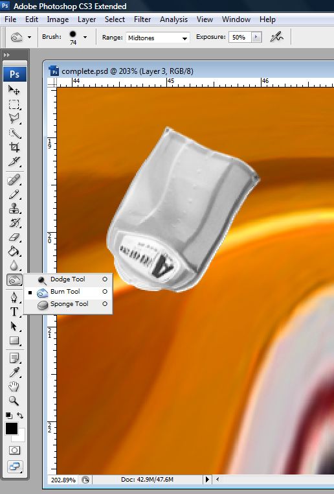334x494 pixels.
Task: Select the Eyedropper tool
Action: (x=14, y=372)
